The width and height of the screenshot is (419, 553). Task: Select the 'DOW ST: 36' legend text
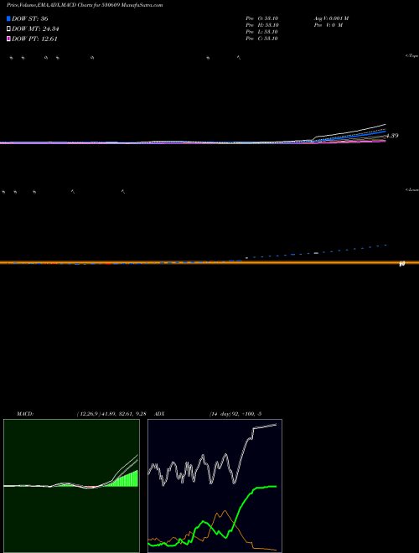click(x=30, y=18)
